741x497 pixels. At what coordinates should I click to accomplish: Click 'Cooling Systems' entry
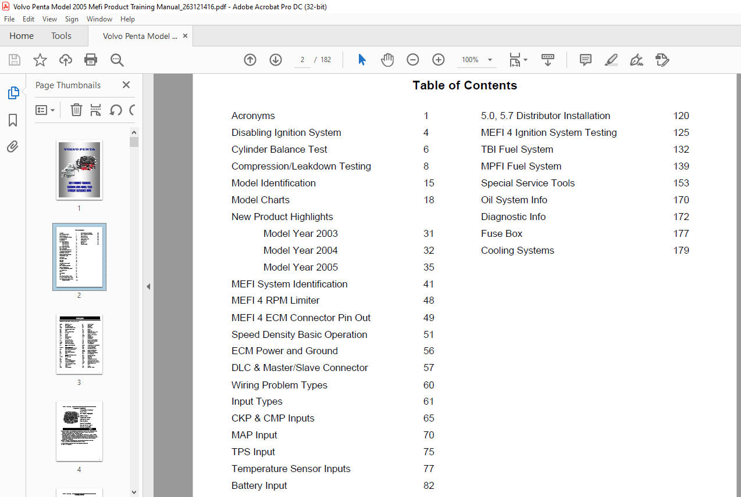(518, 250)
